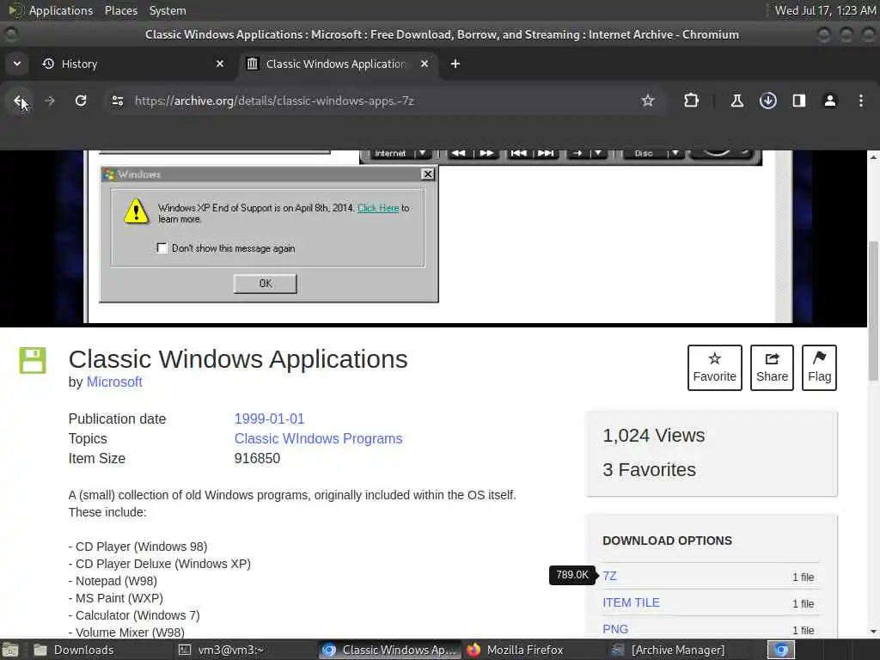Image resolution: width=880 pixels, height=660 pixels.
Task: Open the Classic WIndows Programs topic link
Action: tap(318, 439)
